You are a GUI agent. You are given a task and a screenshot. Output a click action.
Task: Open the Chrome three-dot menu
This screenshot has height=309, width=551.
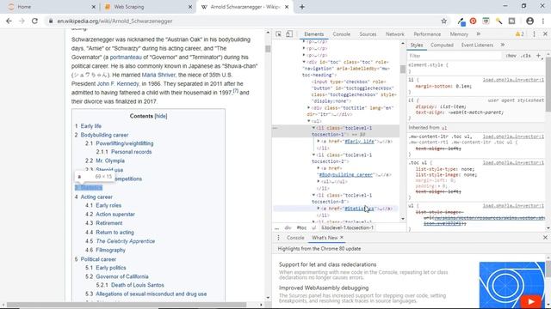tap(543, 21)
